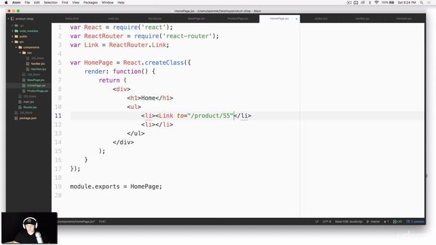Click the node_modules folder icon

tap(16, 31)
